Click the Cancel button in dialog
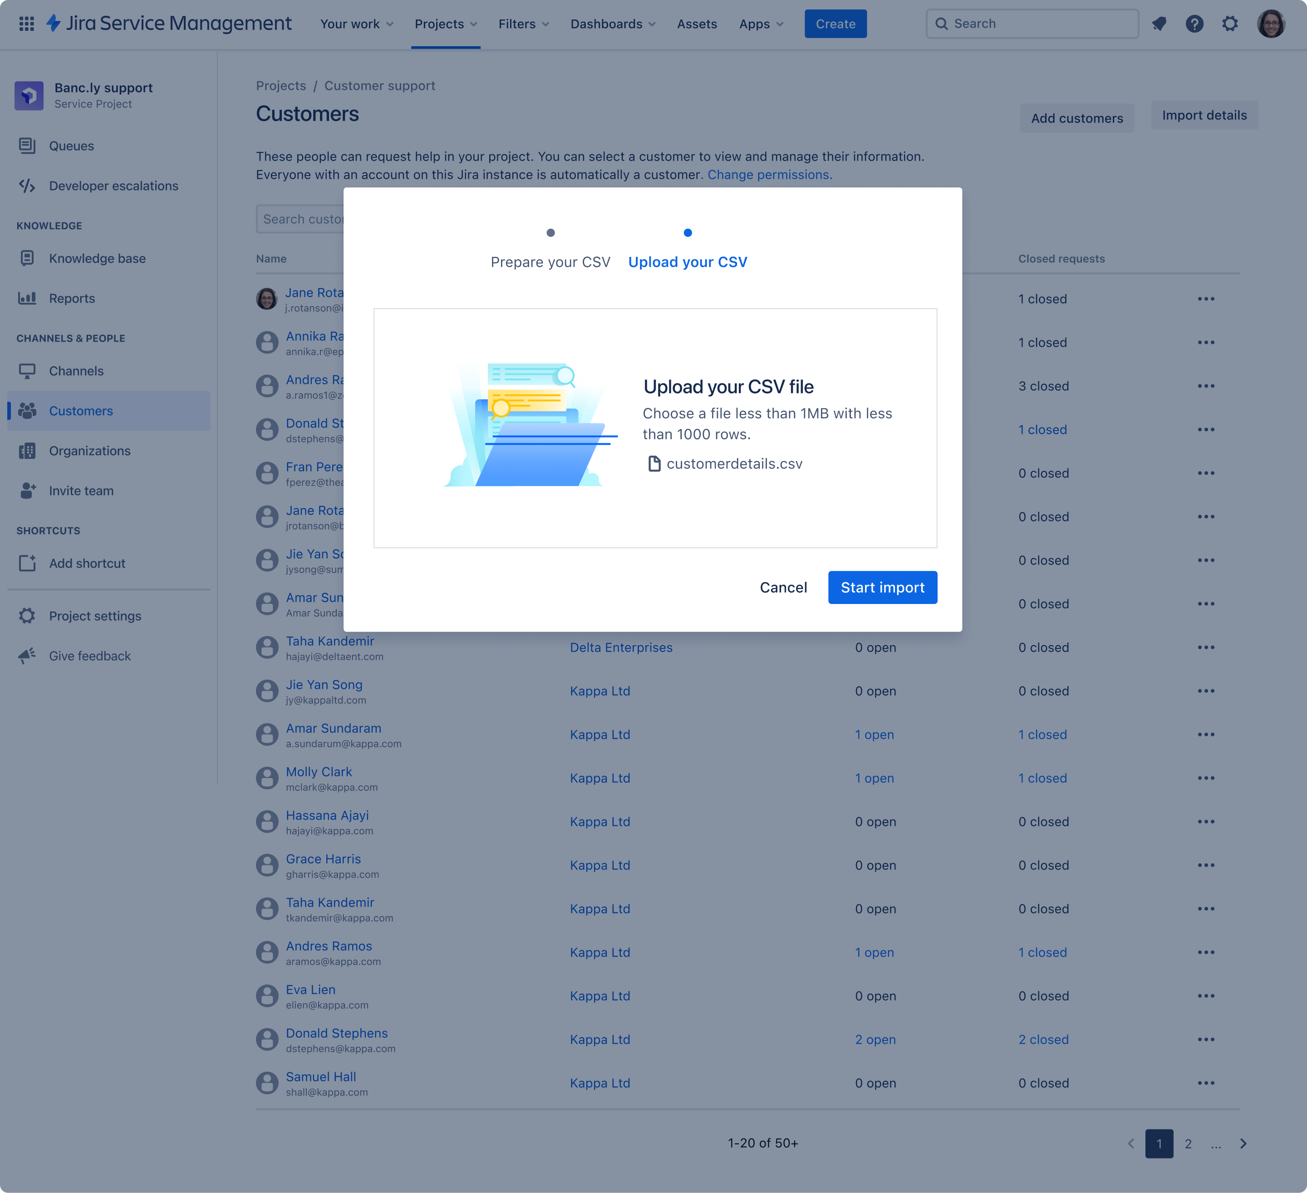The image size is (1307, 1193). tap(783, 587)
